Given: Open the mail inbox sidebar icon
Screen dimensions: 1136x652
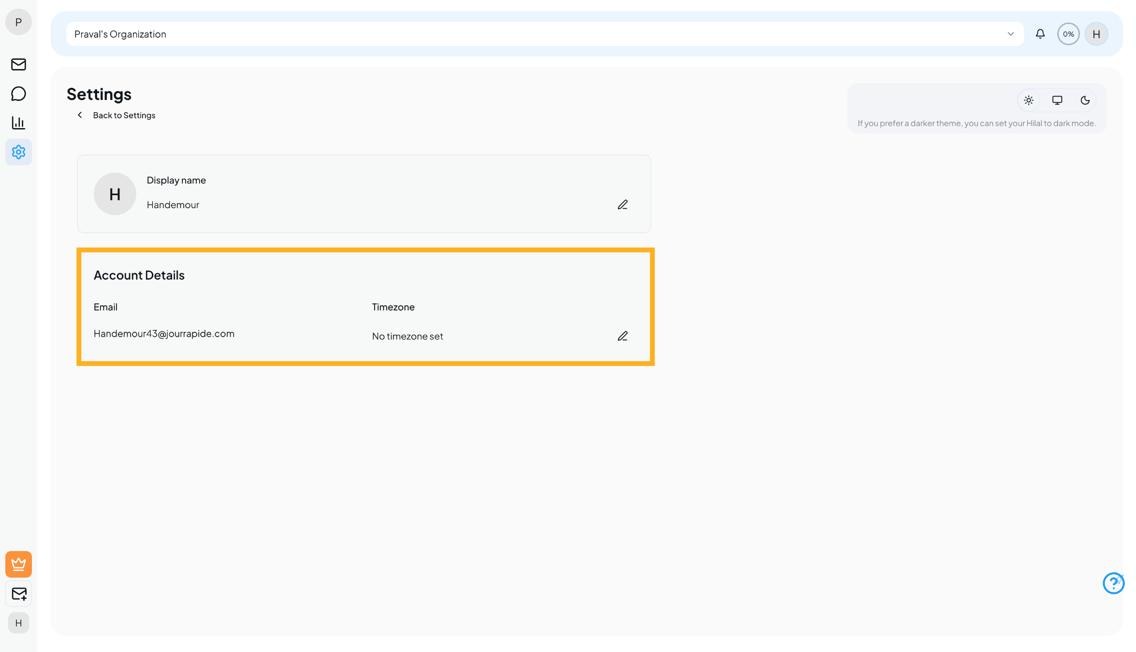Looking at the screenshot, I should click(18, 64).
